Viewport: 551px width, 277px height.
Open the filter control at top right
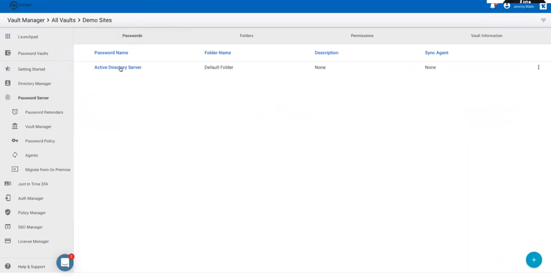coord(543,20)
